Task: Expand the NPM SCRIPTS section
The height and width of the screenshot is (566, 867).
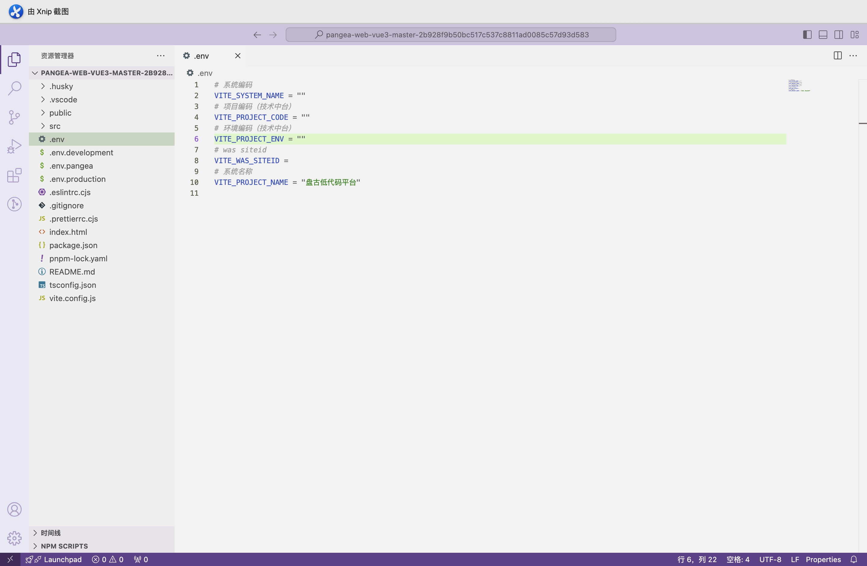Action: (102, 546)
